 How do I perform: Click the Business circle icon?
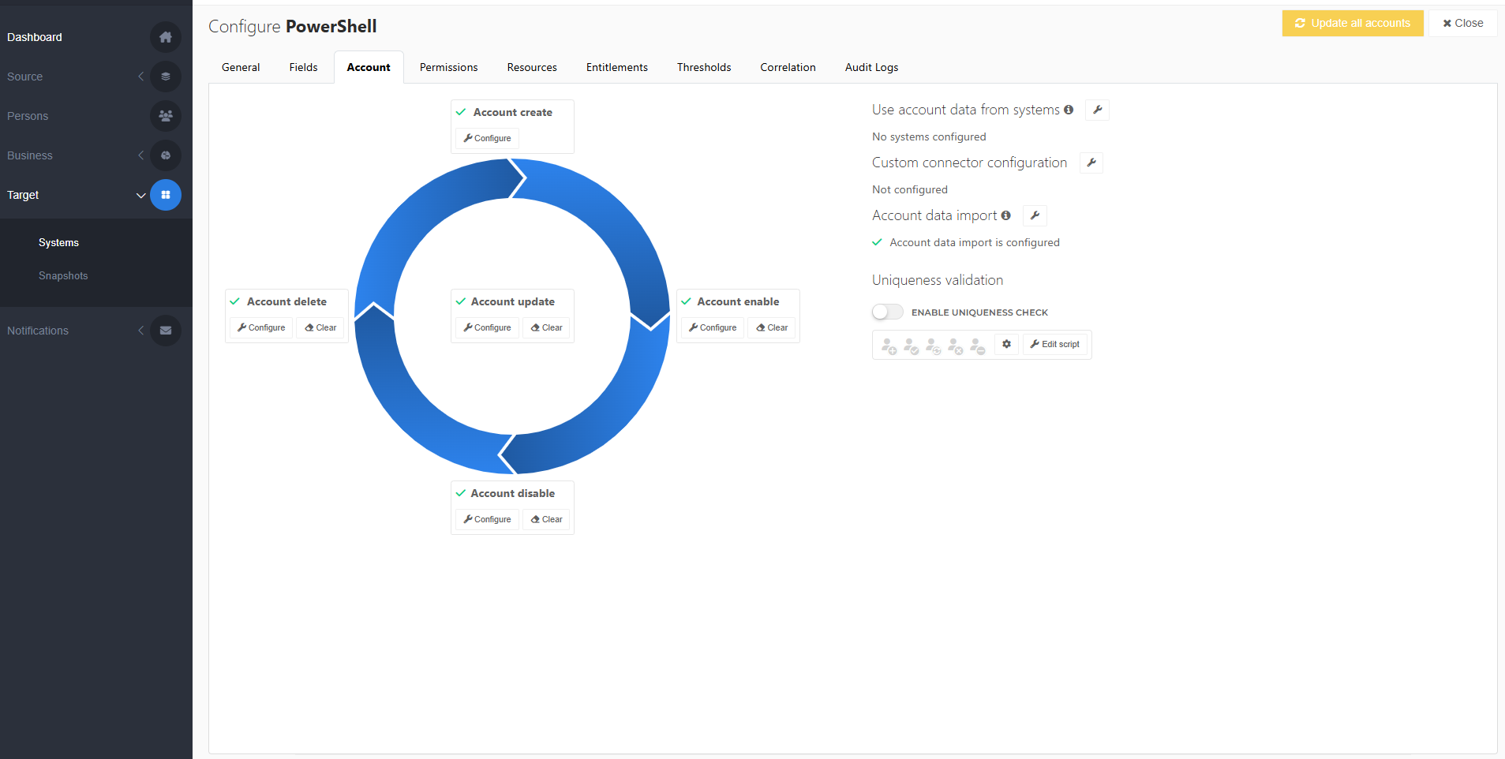point(166,155)
